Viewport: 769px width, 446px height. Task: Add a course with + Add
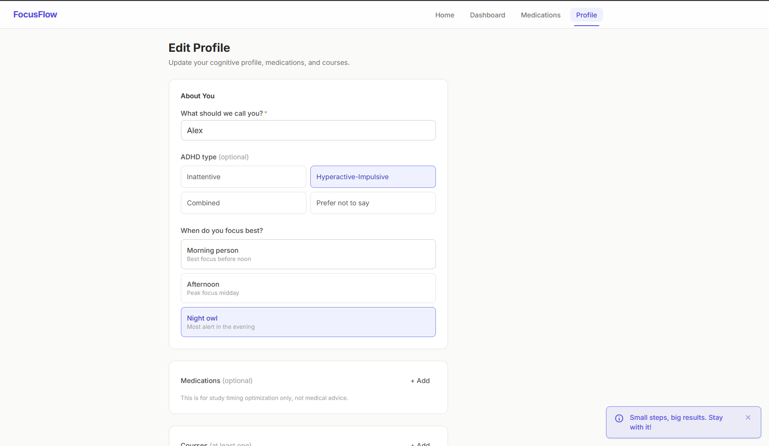click(x=420, y=444)
